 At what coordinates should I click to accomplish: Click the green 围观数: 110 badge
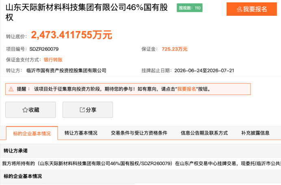[x=190, y=8]
